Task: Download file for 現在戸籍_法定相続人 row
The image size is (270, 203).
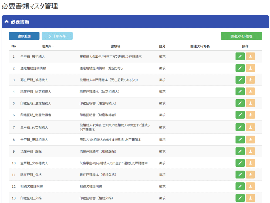Action: 250,91
